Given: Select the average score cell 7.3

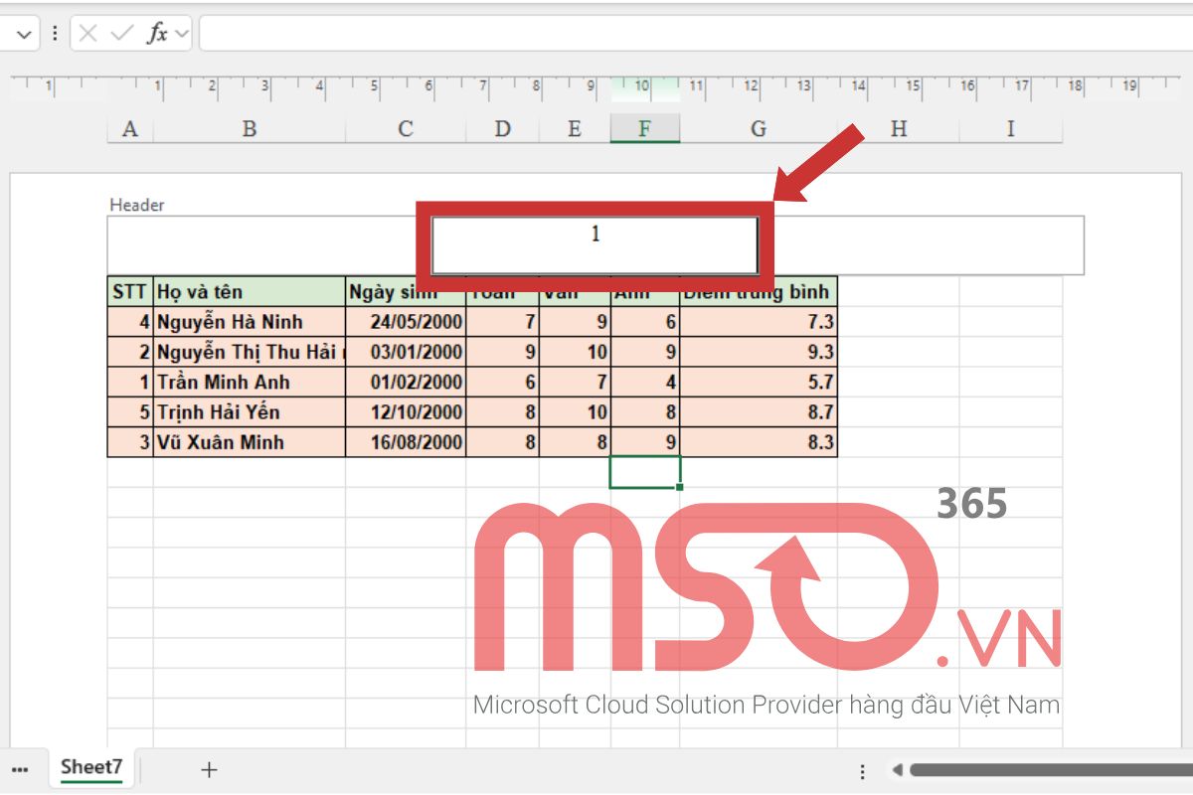Looking at the screenshot, I should [759, 322].
